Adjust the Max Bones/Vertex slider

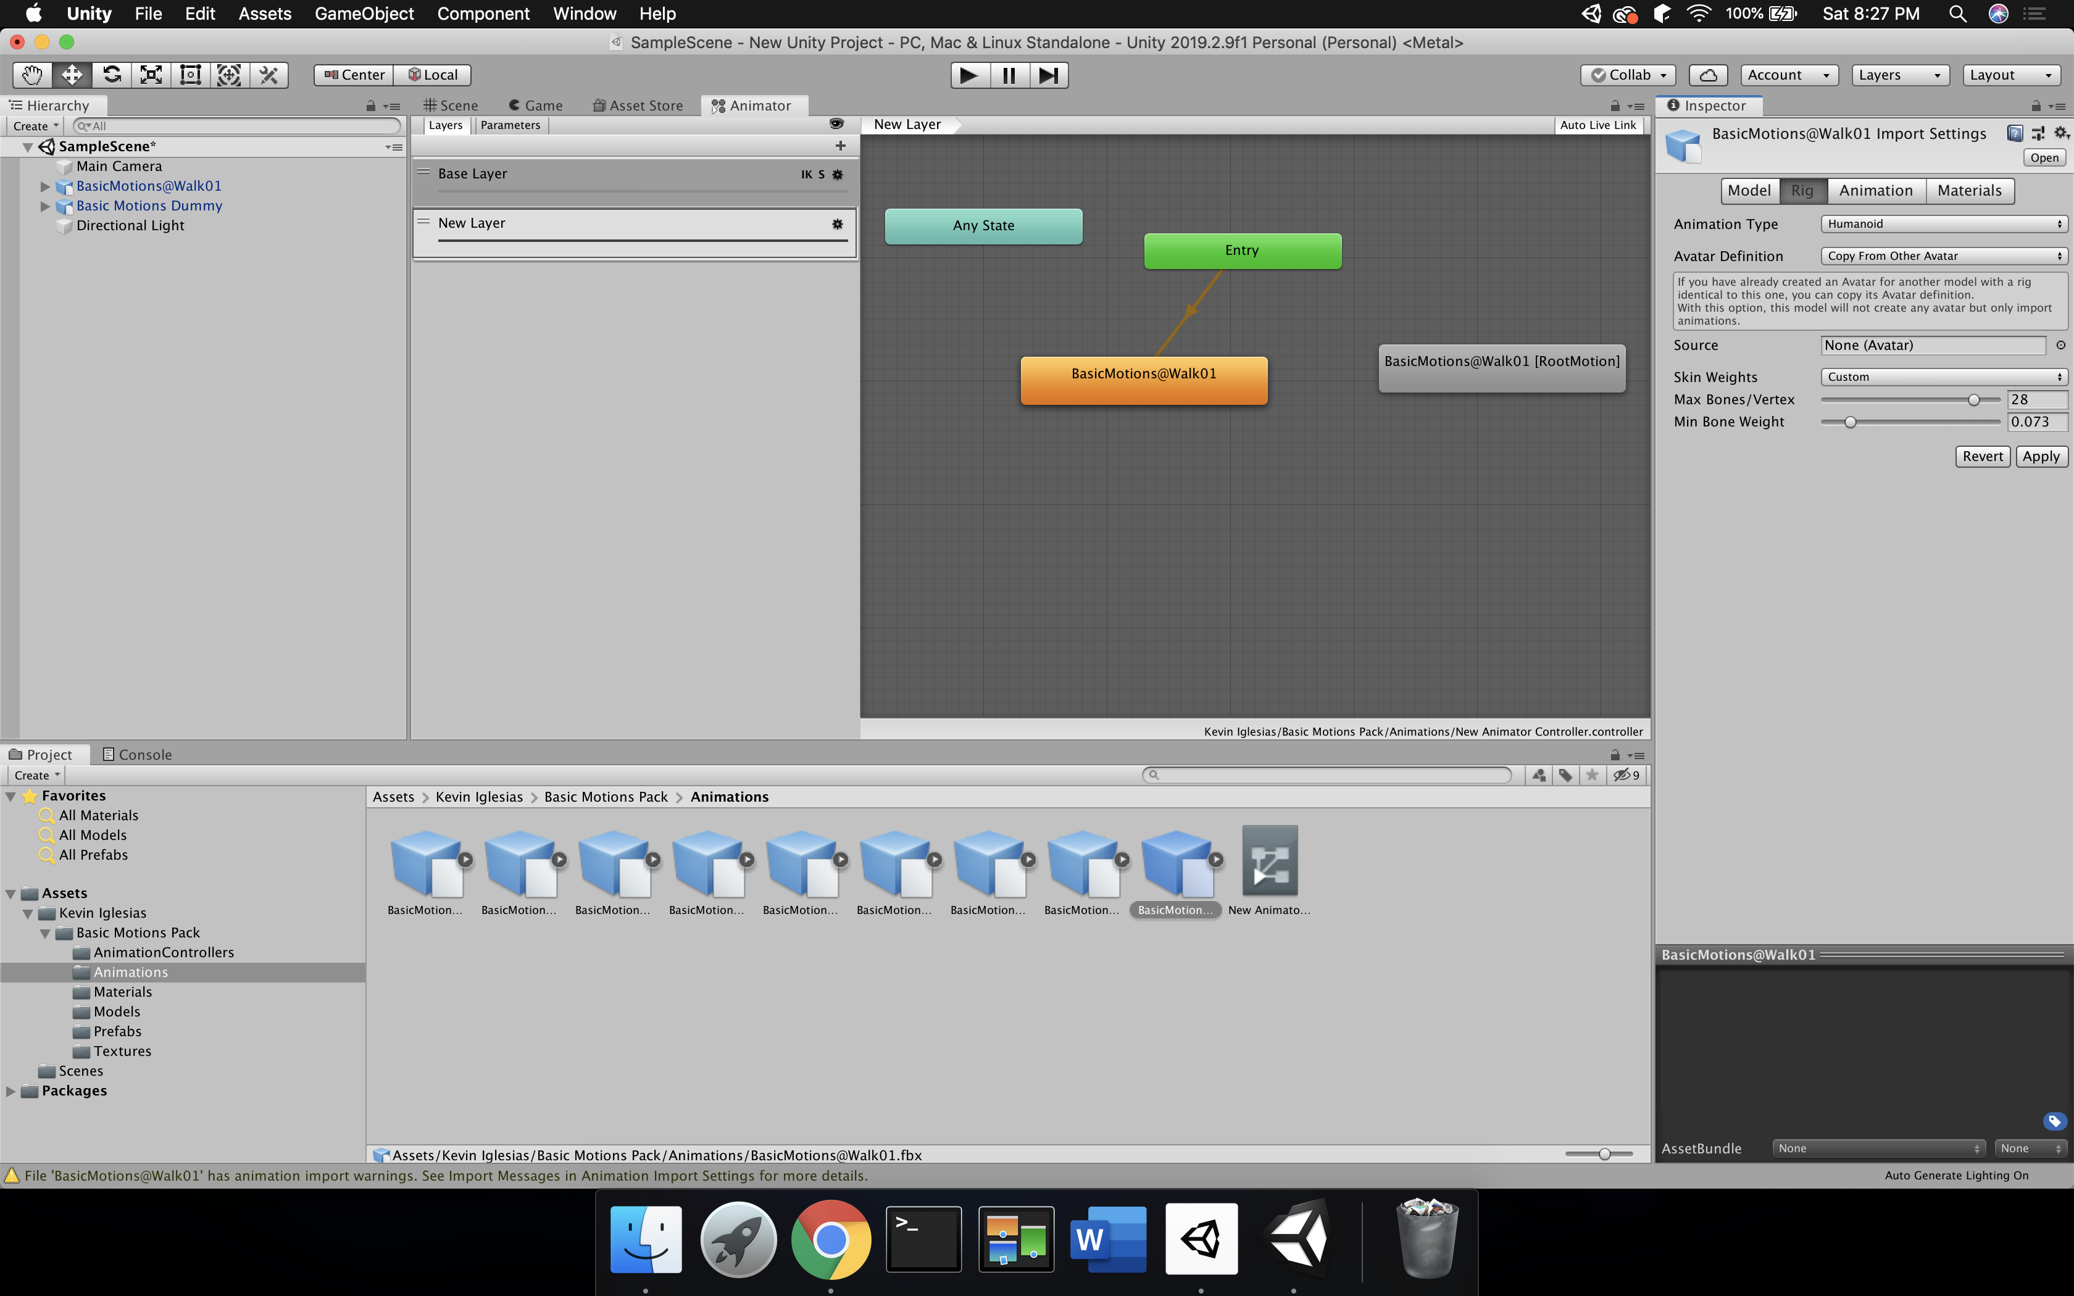[x=1973, y=399]
